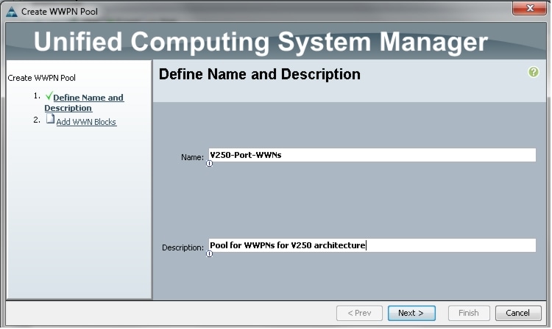The width and height of the screenshot is (552, 329).
Task: Click the Define Name and Description page heading
Action: pos(260,74)
